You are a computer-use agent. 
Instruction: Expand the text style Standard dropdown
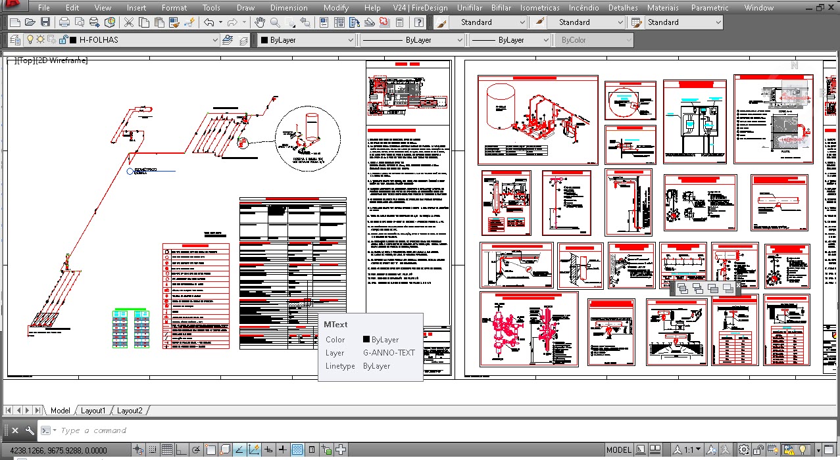522,22
